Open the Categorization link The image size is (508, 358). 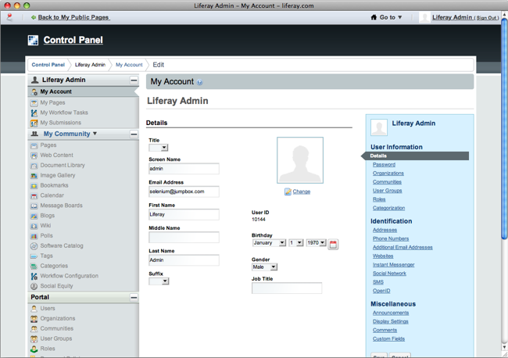(388, 208)
